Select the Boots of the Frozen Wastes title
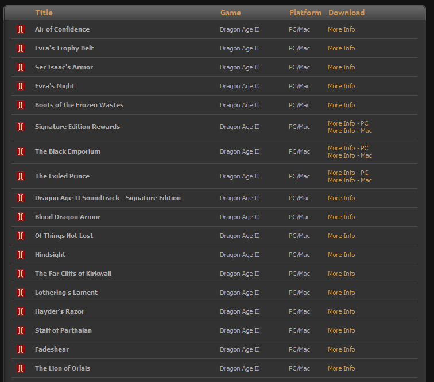 pos(79,105)
